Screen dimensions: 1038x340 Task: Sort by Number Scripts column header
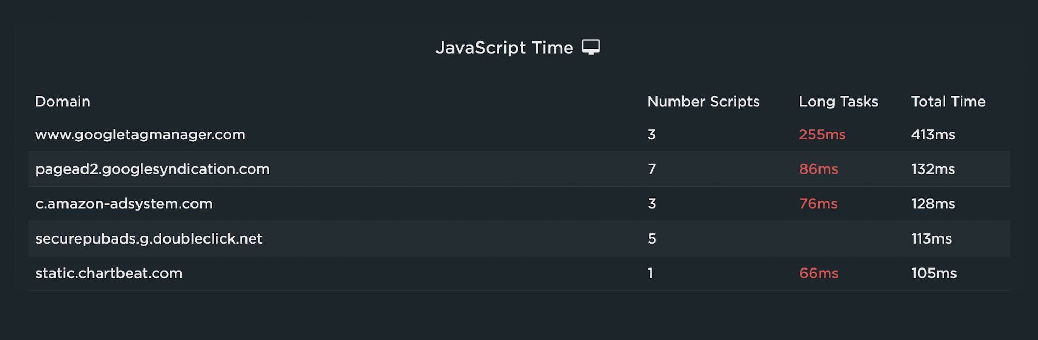pos(703,102)
